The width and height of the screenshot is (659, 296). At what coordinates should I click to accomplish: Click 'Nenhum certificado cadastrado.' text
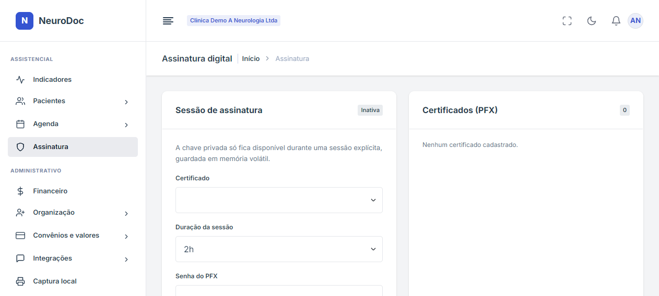[470, 145]
